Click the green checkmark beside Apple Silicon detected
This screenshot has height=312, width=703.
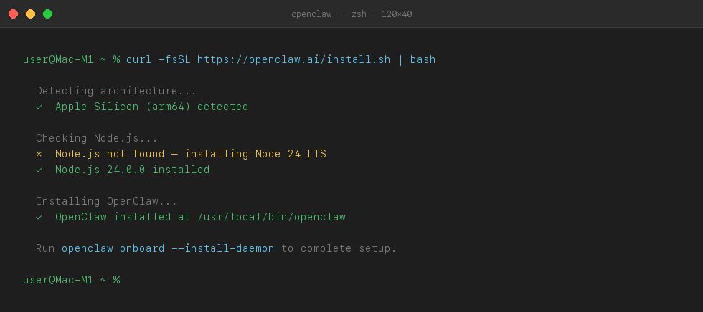[39, 107]
